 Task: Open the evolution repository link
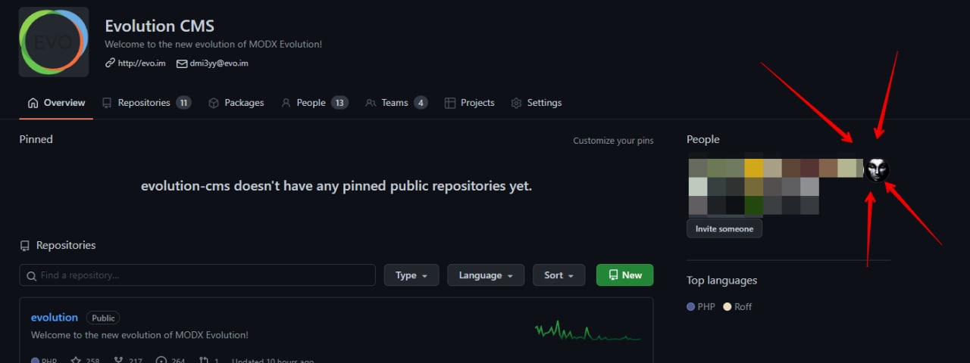(55, 318)
